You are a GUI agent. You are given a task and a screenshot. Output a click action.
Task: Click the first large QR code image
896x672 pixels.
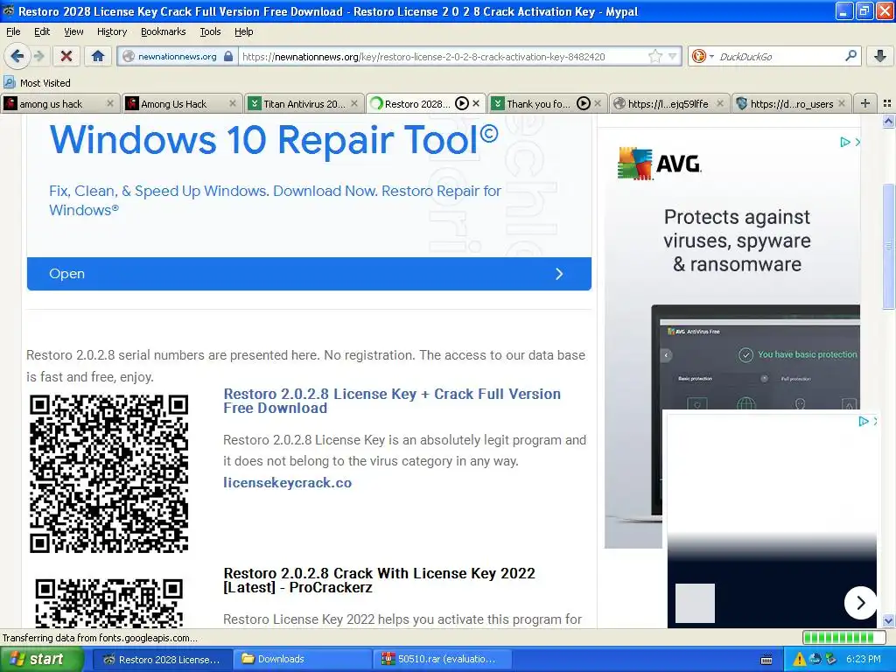108,473
